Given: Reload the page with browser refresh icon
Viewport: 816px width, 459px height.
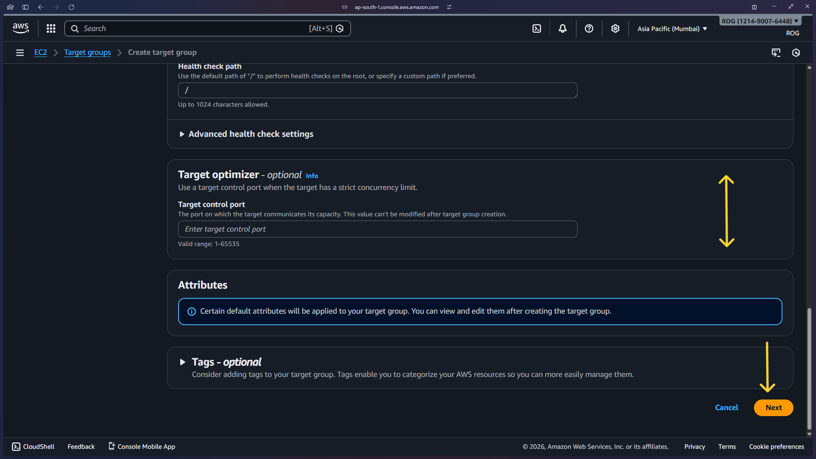Looking at the screenshot, I should click(x=71, y=7).
